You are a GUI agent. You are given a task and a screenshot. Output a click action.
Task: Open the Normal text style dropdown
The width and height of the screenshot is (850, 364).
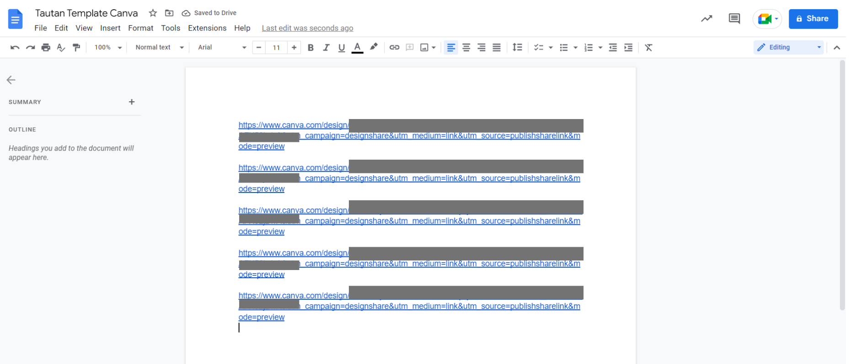159,47
